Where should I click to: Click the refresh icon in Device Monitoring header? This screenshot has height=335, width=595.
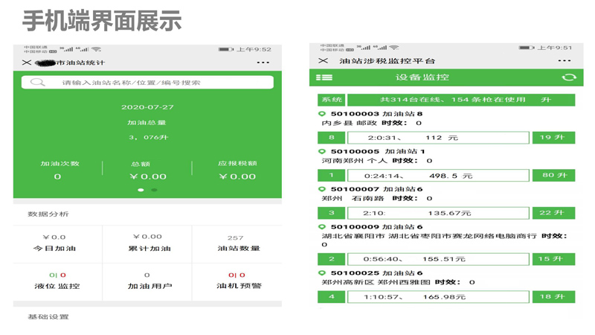tap(569, 77)
